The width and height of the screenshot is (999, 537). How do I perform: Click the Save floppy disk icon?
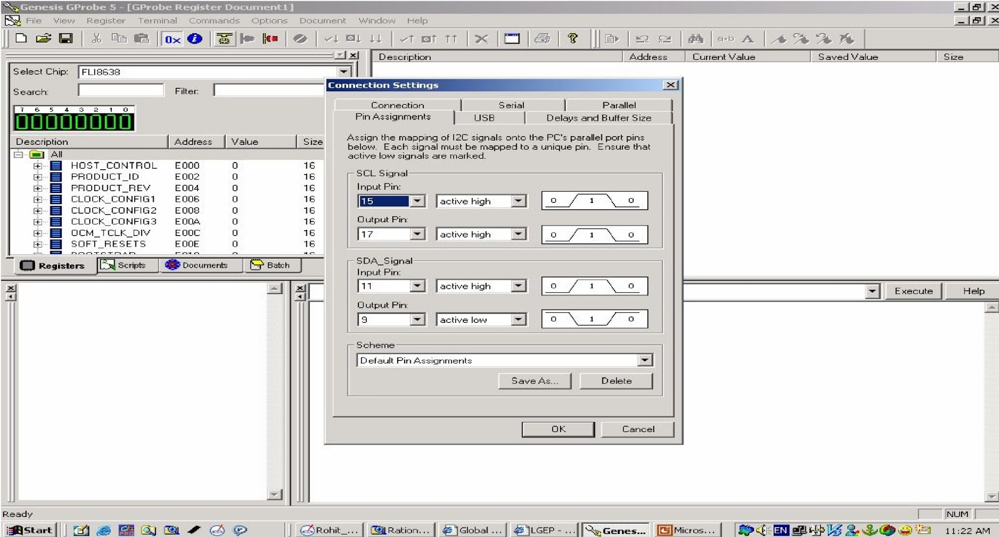66,39
